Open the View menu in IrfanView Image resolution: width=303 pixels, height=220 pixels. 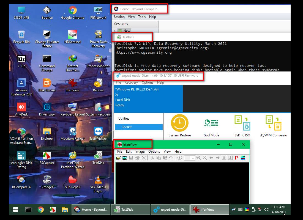[167, 152]
